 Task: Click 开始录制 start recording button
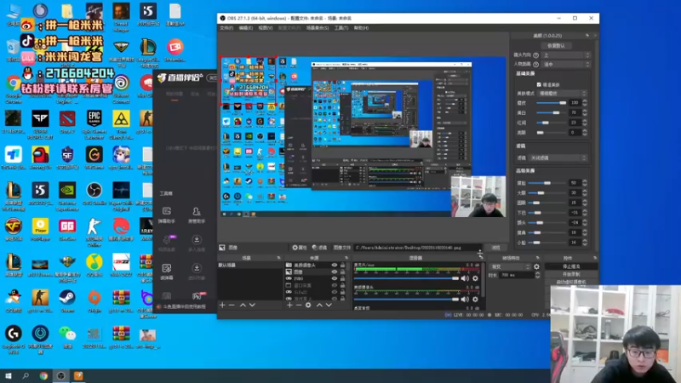coord(571,274)
